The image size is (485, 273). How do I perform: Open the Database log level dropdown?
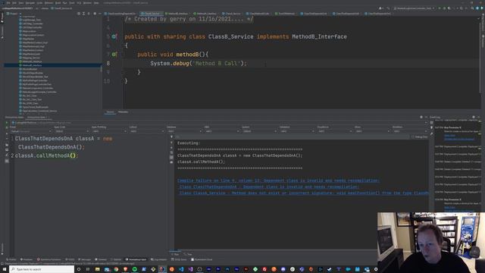click(x=184, y=131)
